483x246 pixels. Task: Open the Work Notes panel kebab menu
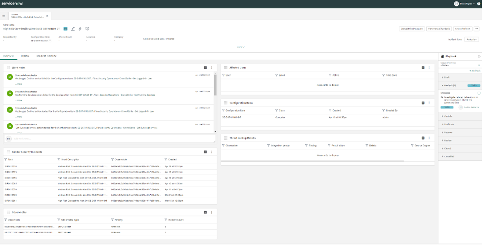[x=211, y=68]
